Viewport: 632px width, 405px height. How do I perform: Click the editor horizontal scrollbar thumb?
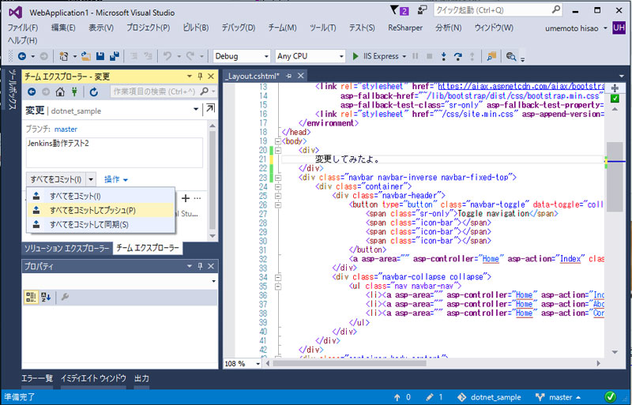349,363
